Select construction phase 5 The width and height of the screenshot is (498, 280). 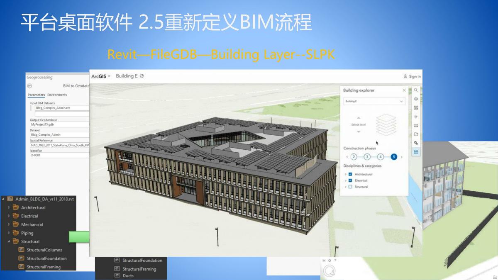[394, 157]
